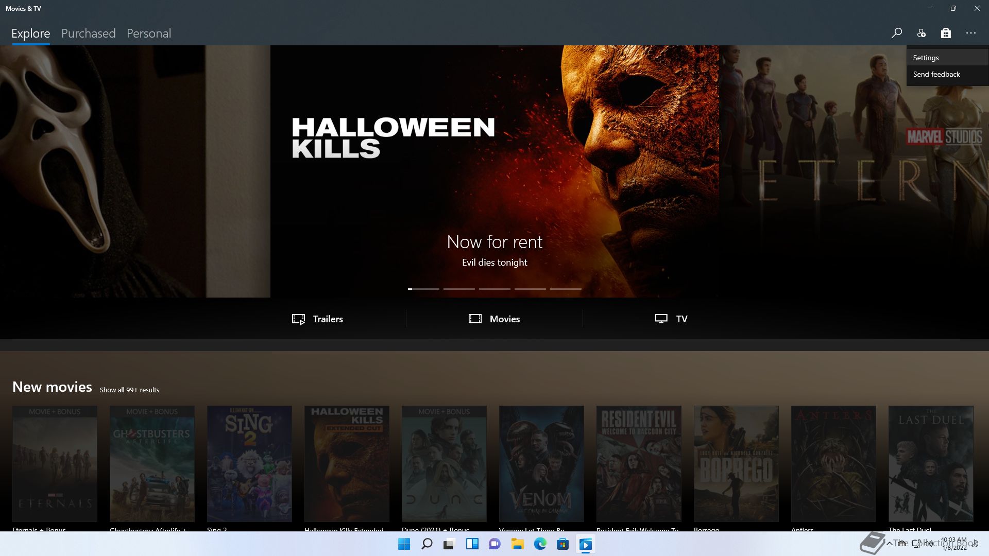Open the Trailers category
This screenshot has width=989, height=556.
(317, 319)
